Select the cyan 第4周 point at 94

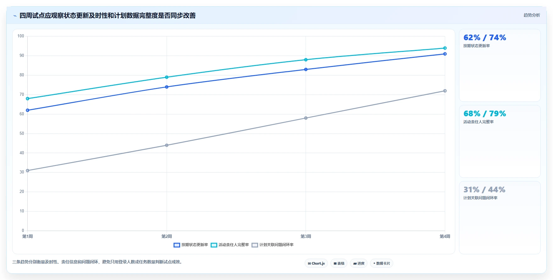point(445,48)
